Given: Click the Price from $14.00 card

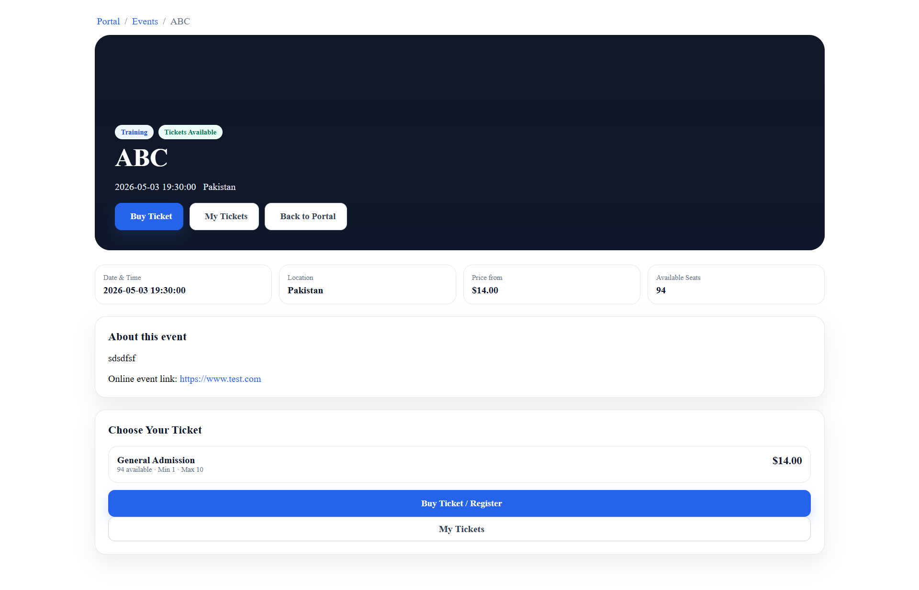Looking at the screenshot, I should 551,284.
